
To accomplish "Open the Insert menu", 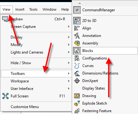I will pyautogui.click(x=20, y=9).
